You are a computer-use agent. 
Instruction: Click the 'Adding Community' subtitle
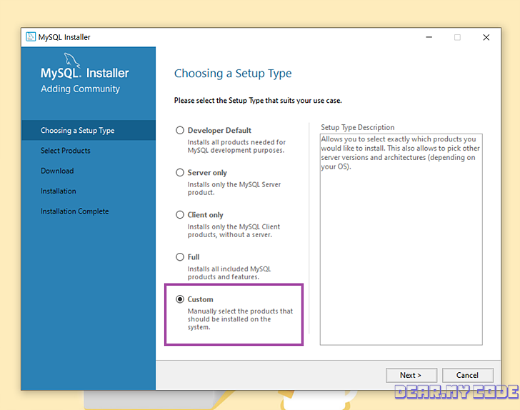pos(80,89)
